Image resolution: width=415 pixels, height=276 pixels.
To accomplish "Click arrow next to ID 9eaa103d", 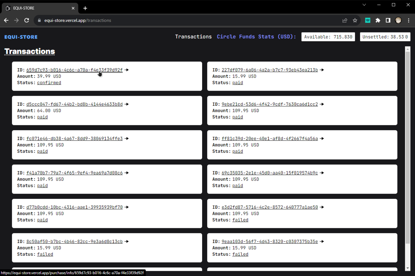I will [x=322, y=241].
